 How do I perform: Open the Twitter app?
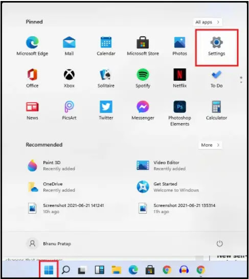pyautogui.click(x=106, y=110)
